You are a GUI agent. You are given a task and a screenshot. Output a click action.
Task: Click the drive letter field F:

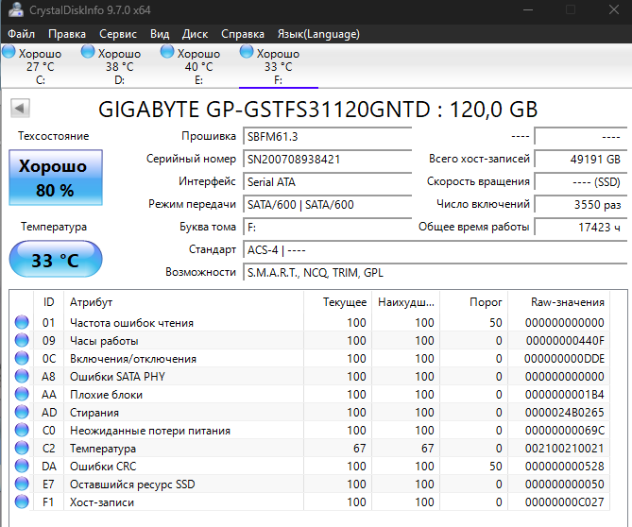[327, 228]
